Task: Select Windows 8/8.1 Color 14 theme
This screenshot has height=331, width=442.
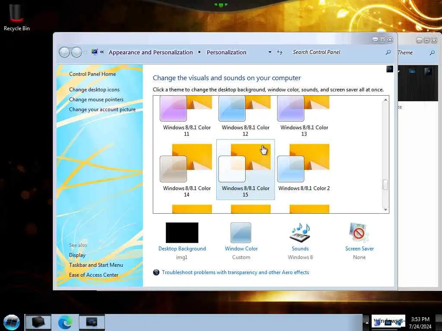Action: [186, 170]
